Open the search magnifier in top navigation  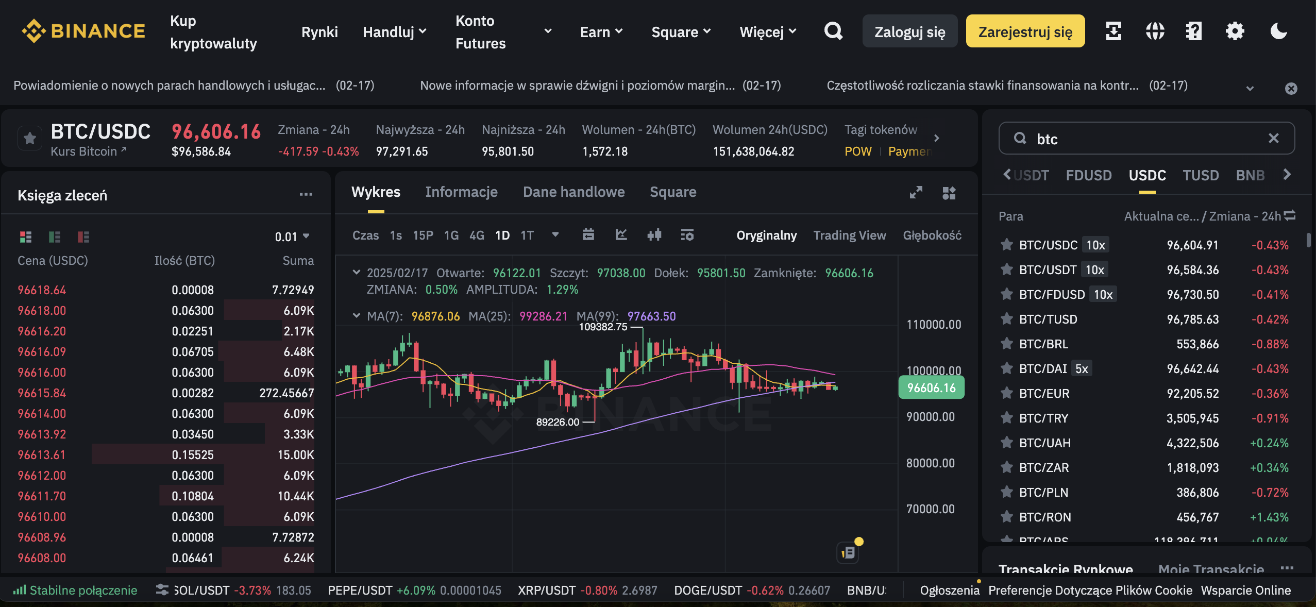833,32
